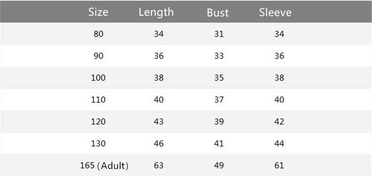Select the size 110 cell
Image resolution: width=372 pixels, height=176 pixels.
(x=98, y=100)
